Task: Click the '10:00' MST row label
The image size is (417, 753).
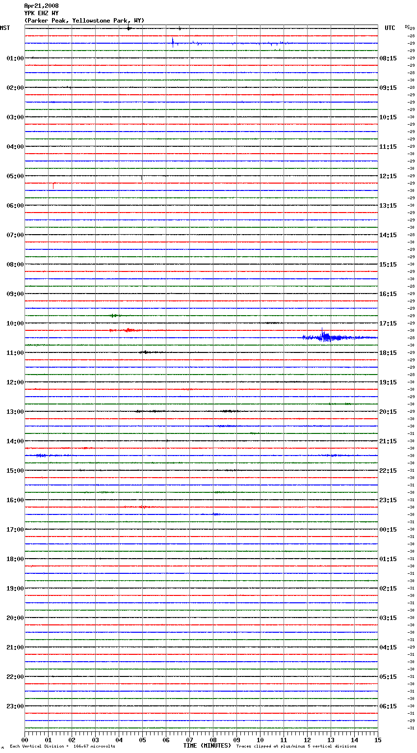Action: [x=15, y=323]
